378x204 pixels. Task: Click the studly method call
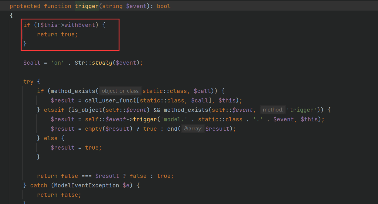(x=102, y=63)
